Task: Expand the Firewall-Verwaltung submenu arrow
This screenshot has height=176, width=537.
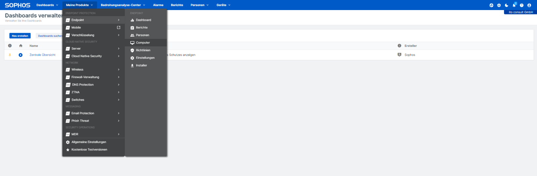Action: click(x=118, y=77)
